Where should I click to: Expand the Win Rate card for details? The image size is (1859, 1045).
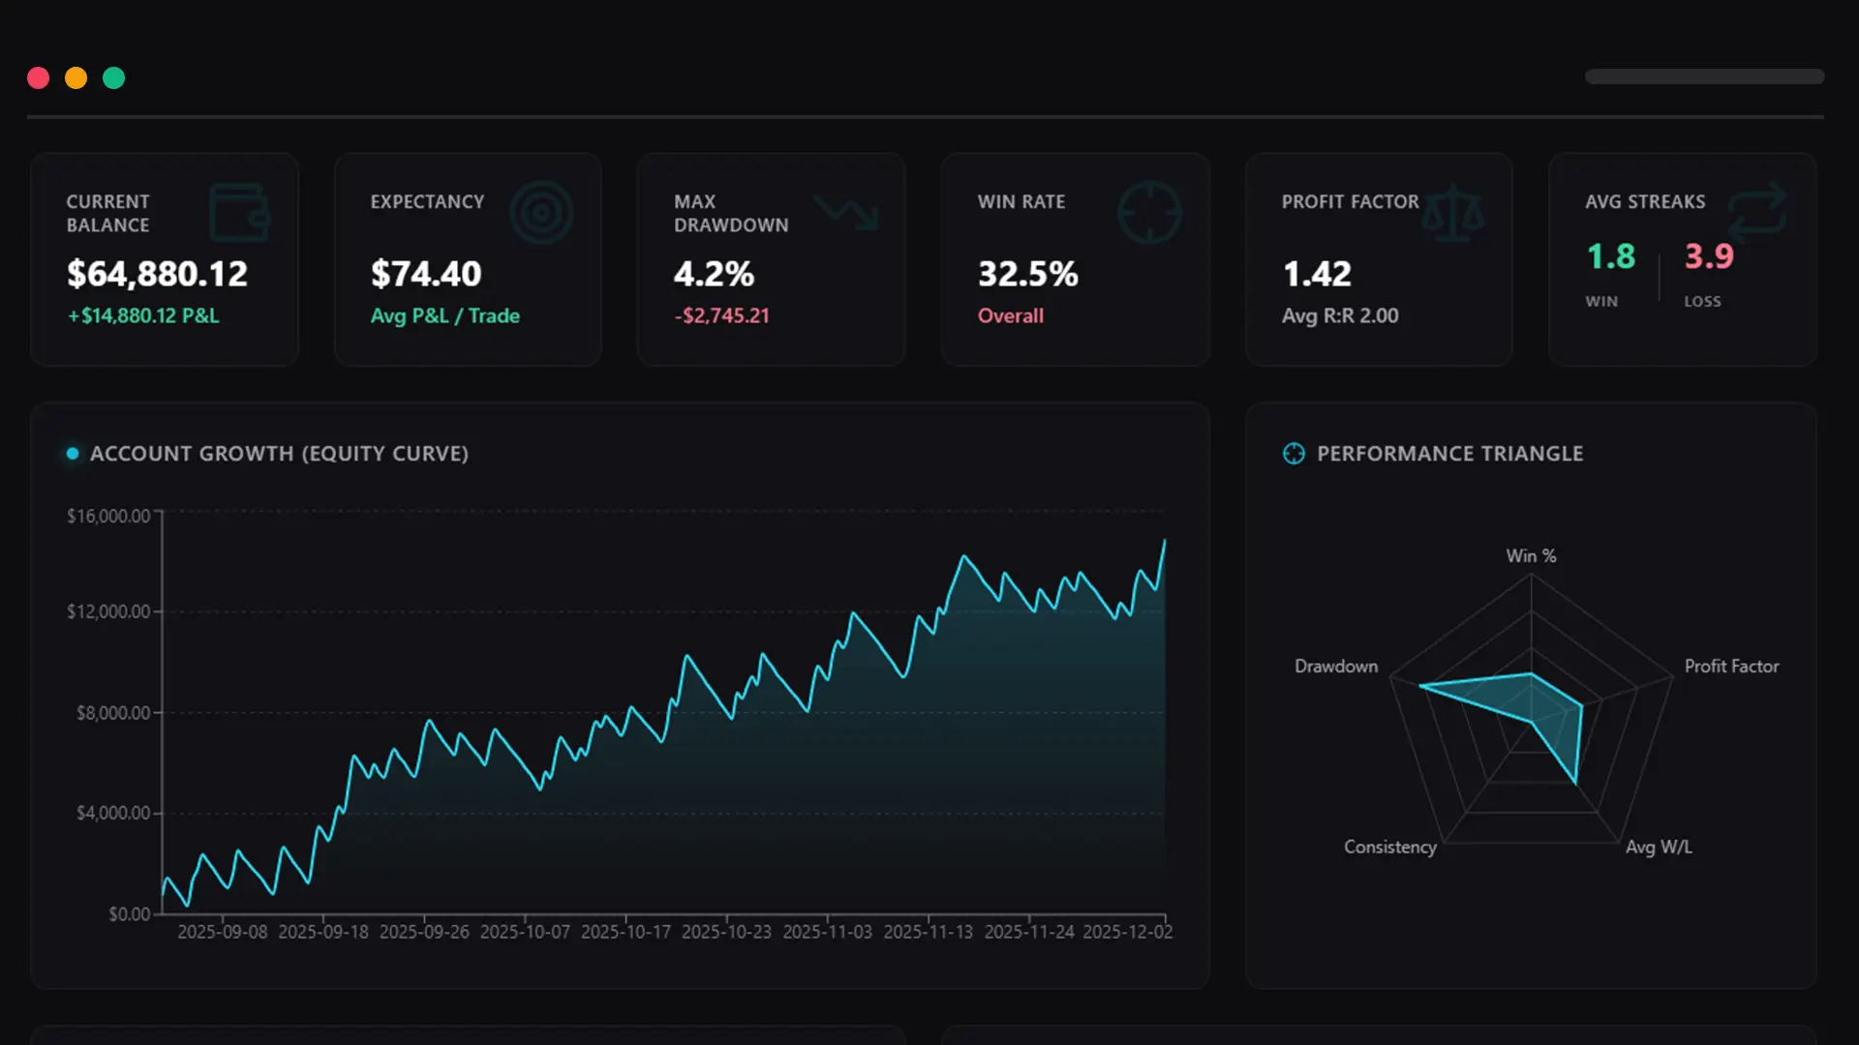1075,258
